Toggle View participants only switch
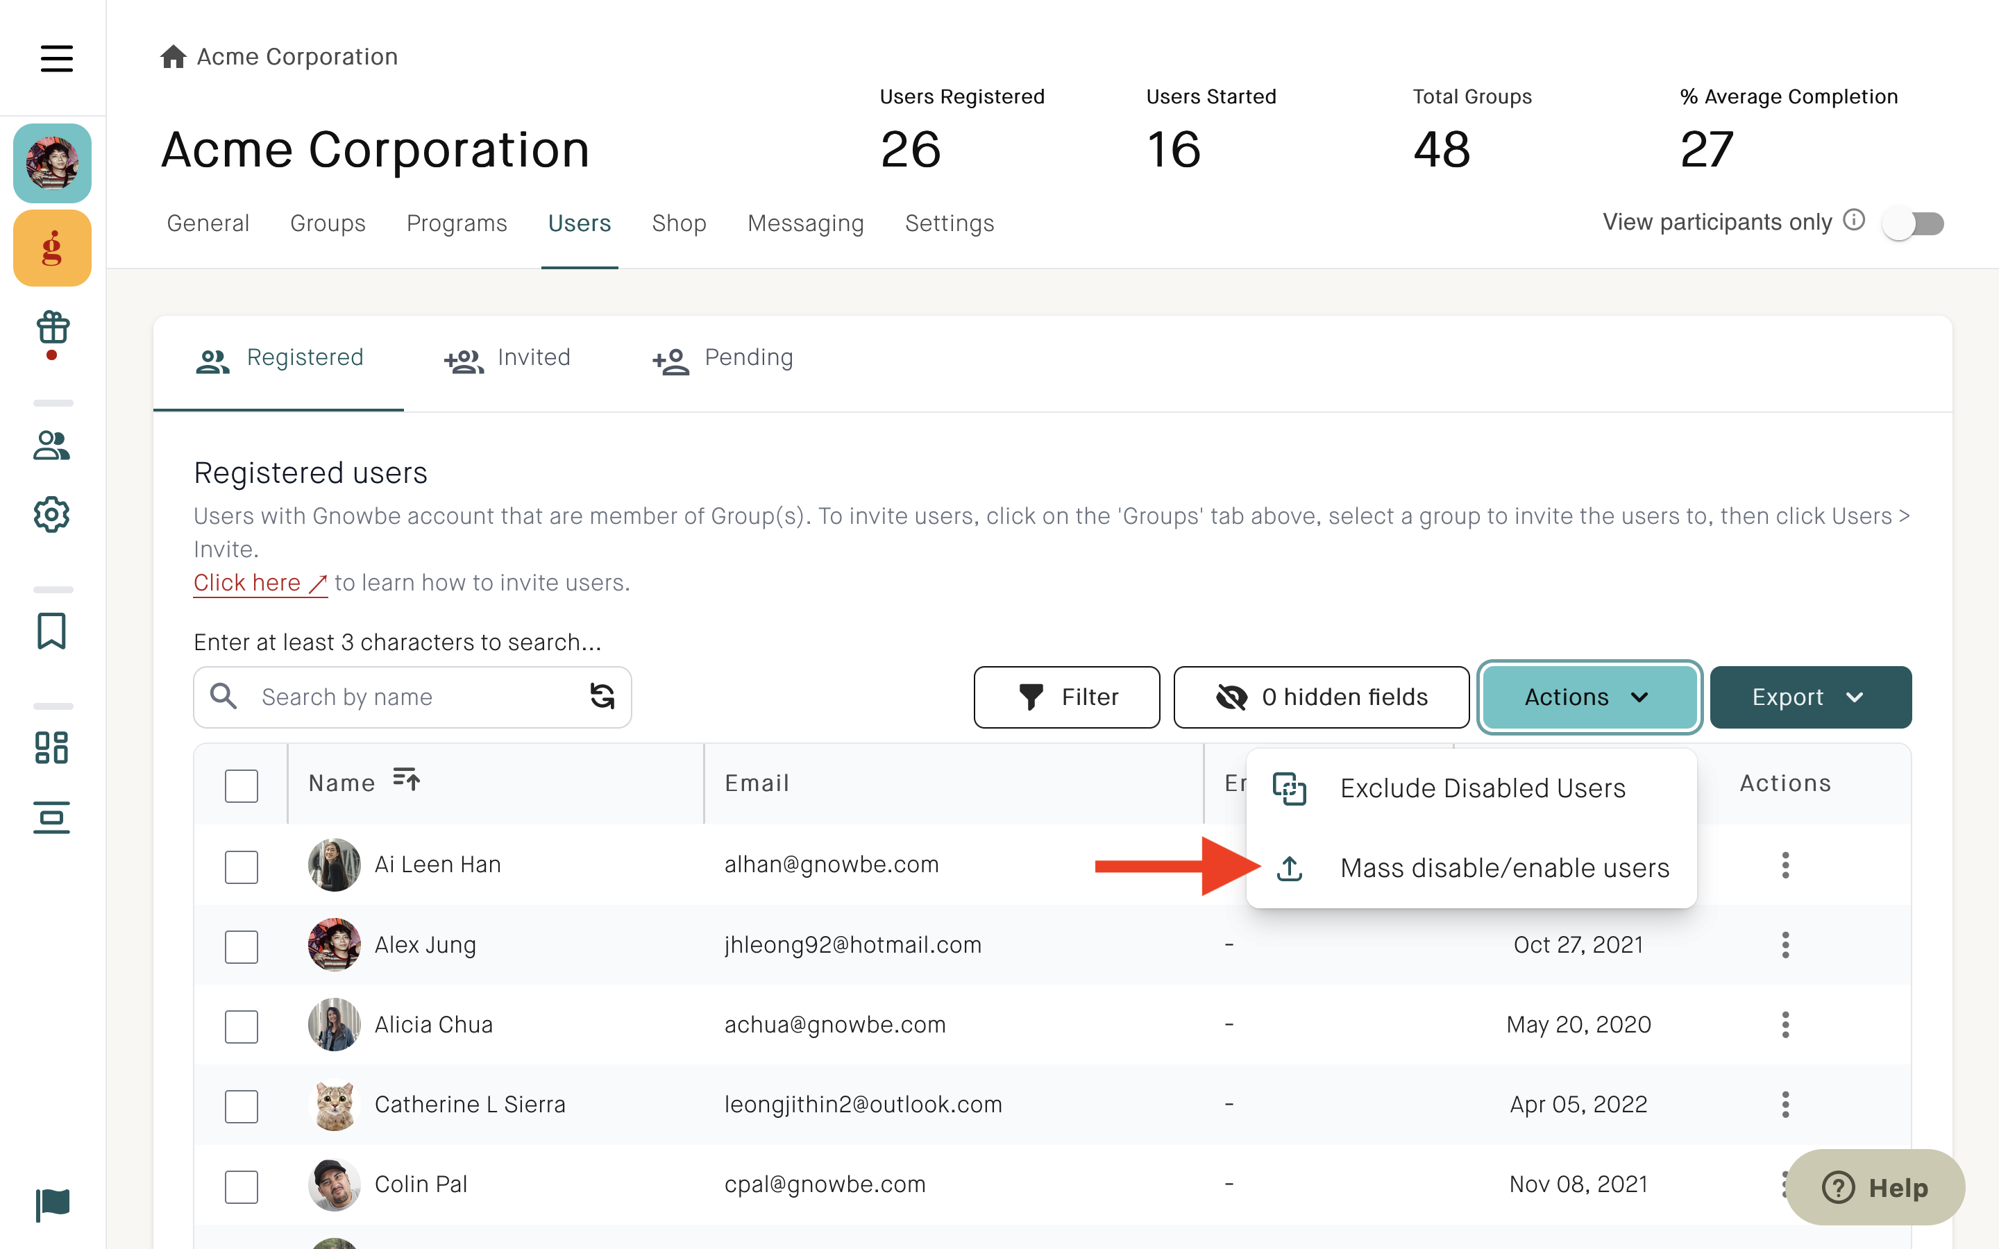Viewport: 1999px width, 1249px height. [x=1913, y=223]
